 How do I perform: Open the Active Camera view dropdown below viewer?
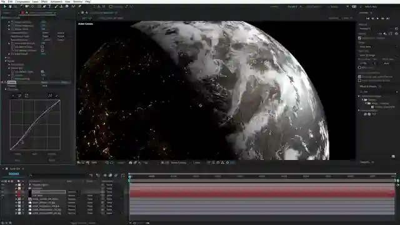tap(179, 162)
